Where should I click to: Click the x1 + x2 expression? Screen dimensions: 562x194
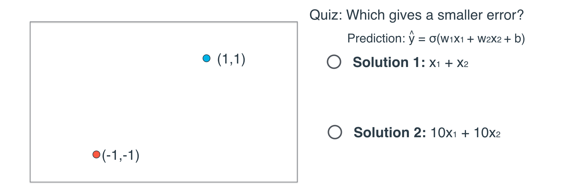click(x=448, y=63)
